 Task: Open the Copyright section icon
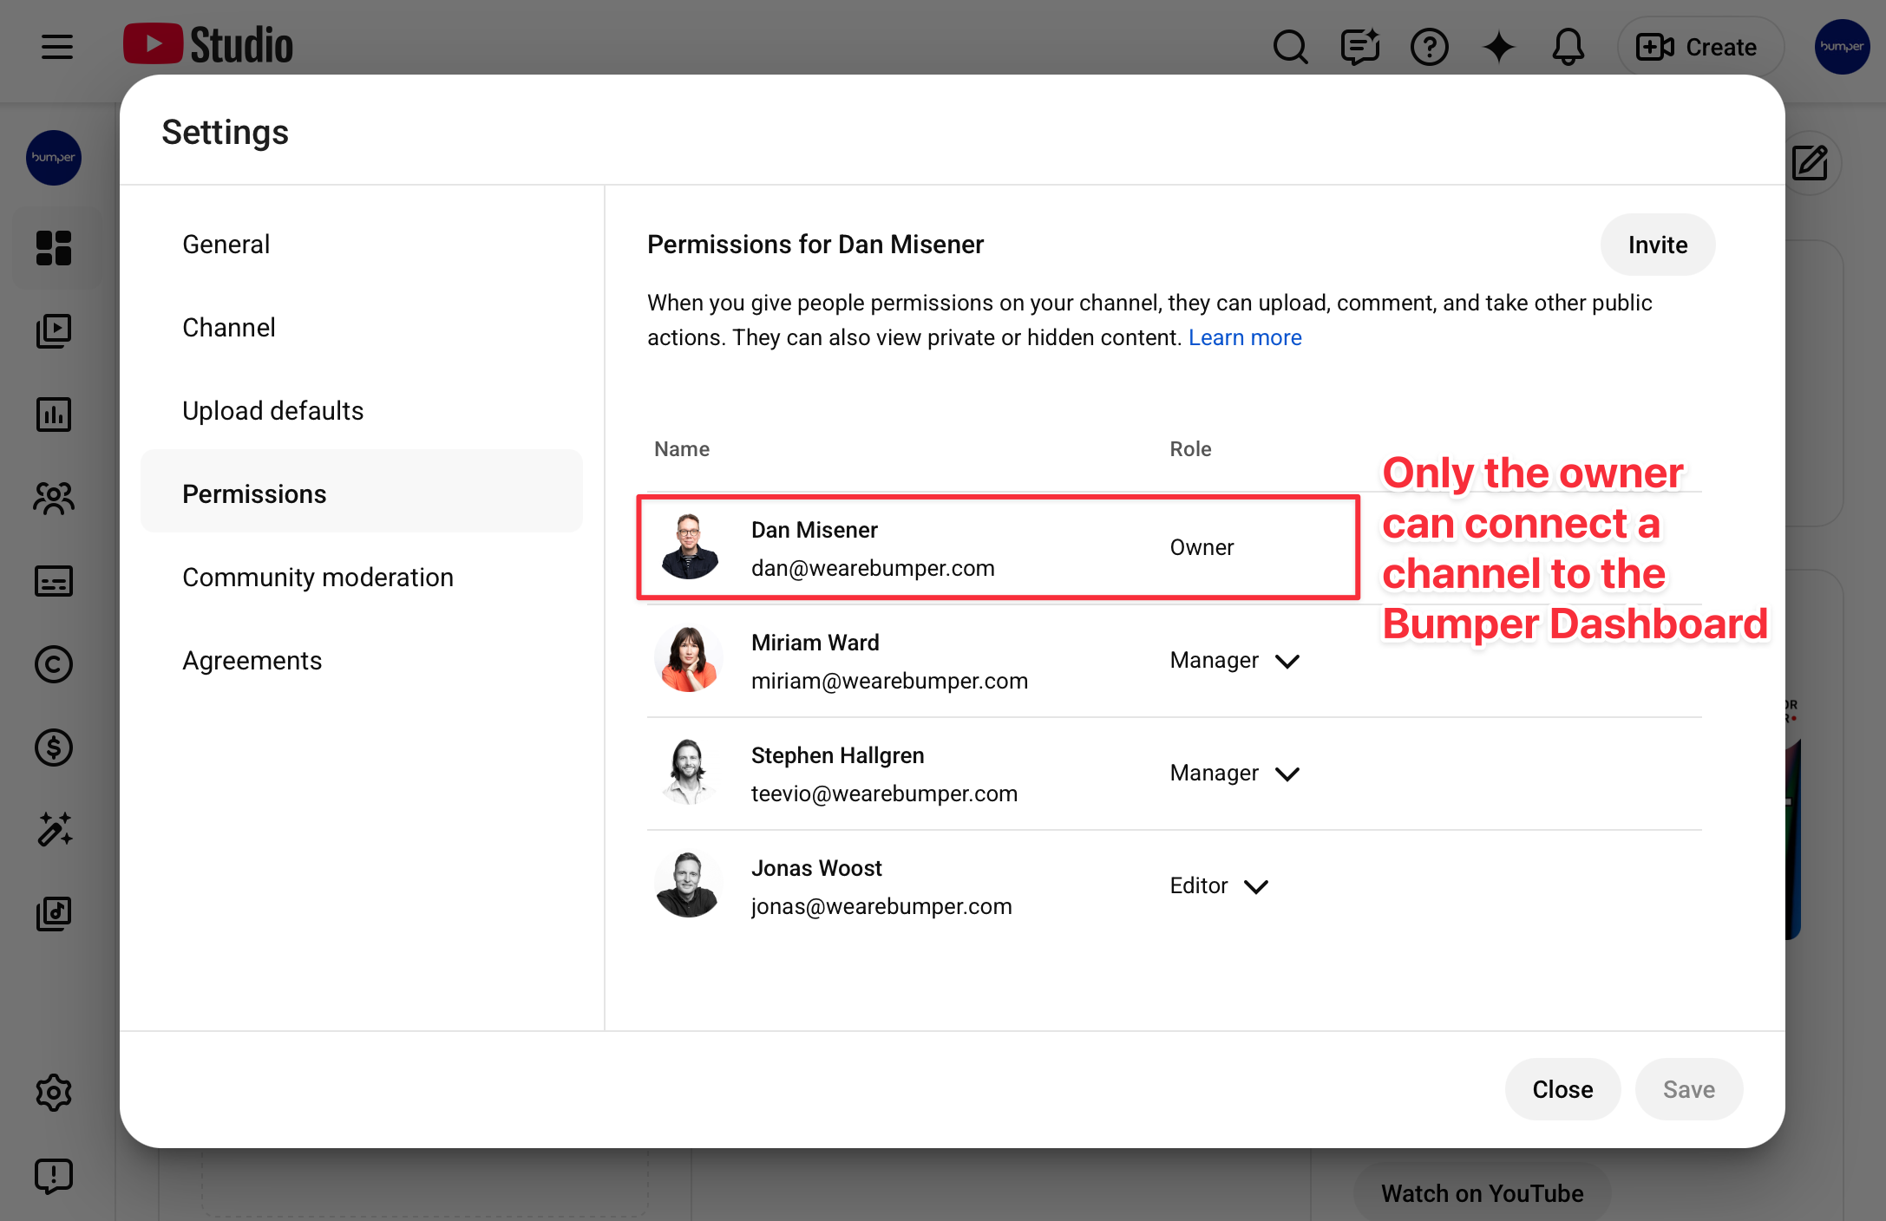tap(54, 664)
